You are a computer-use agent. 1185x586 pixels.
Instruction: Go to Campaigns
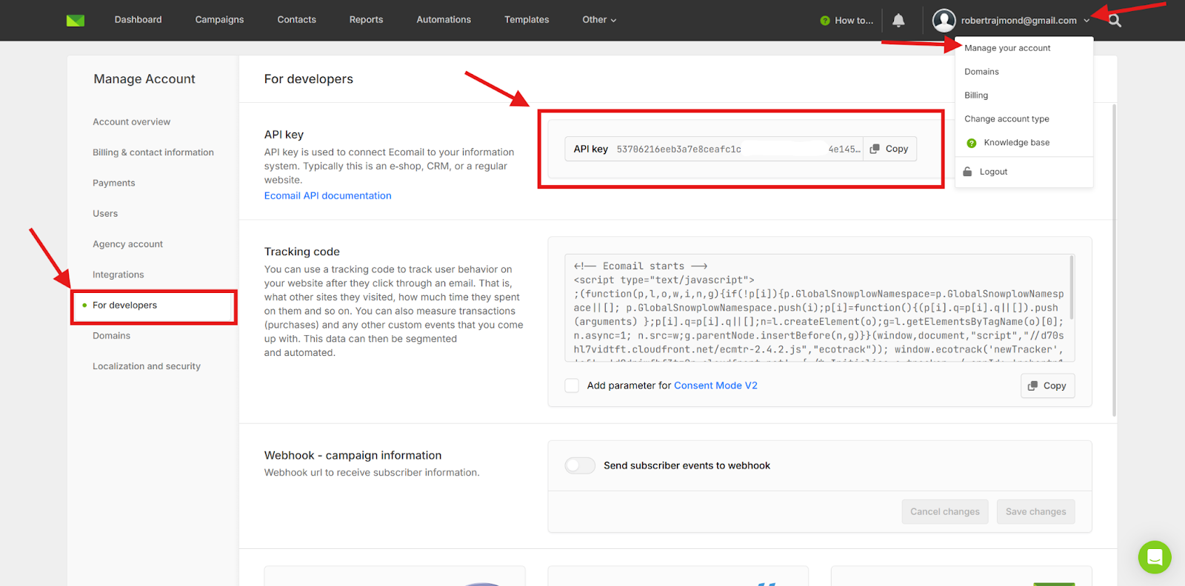click(219, 20)
